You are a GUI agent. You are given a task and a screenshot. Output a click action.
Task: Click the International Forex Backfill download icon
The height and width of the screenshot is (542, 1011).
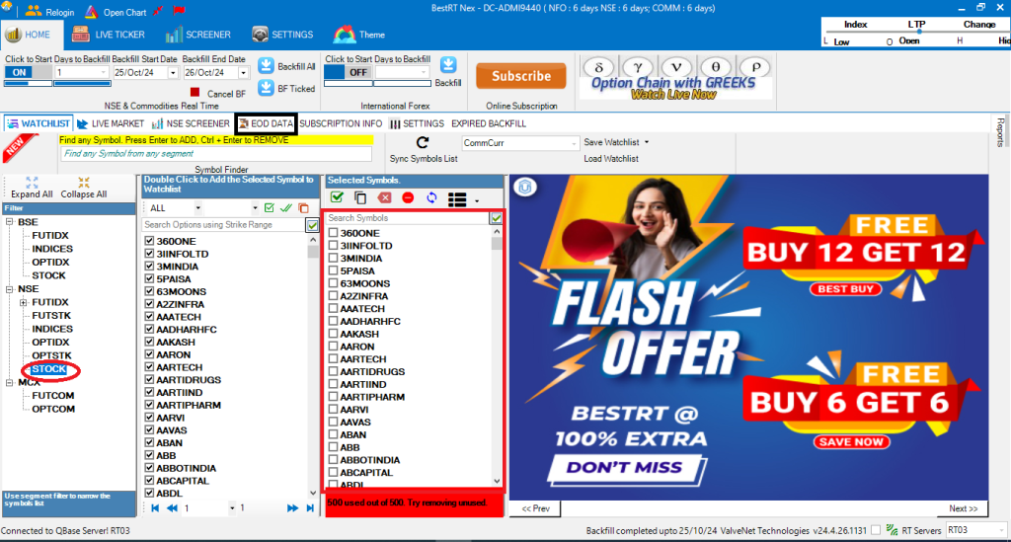coord(448,64)
